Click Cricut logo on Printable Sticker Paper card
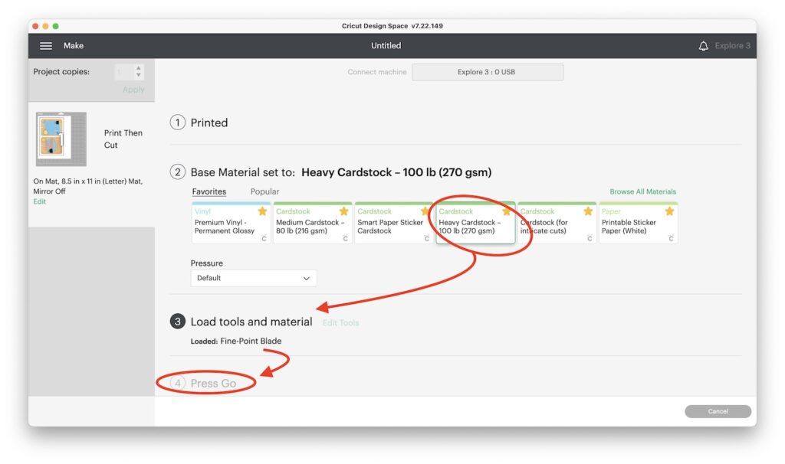 point(671,238)
